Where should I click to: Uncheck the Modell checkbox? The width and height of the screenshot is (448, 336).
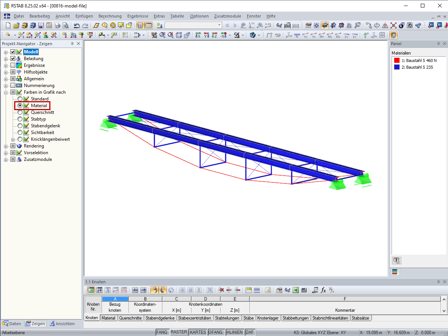(13, 52)
